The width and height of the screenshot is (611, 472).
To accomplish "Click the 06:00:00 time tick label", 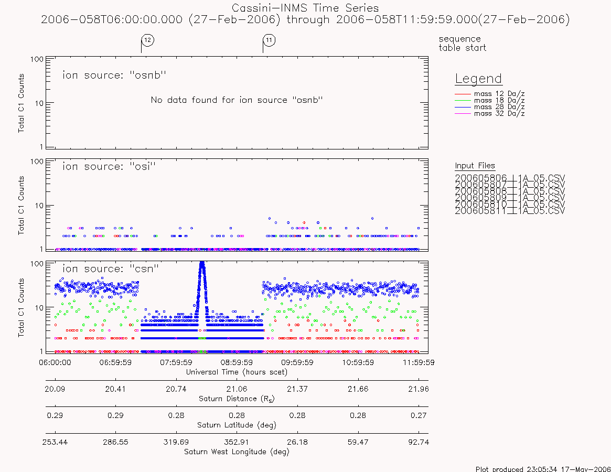I will (55, 362).
